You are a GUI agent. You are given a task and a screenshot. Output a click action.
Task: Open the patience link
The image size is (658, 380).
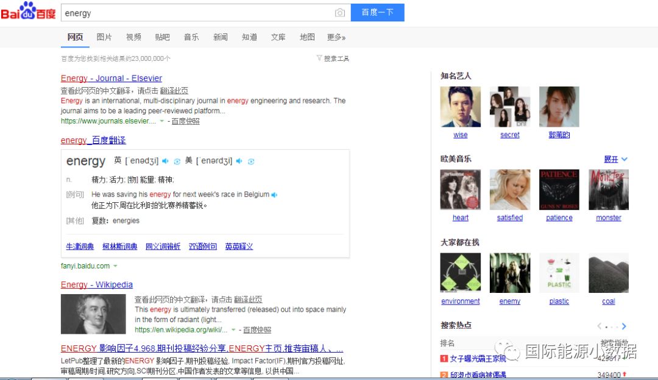pyautogui.click(x=559, y=217)
